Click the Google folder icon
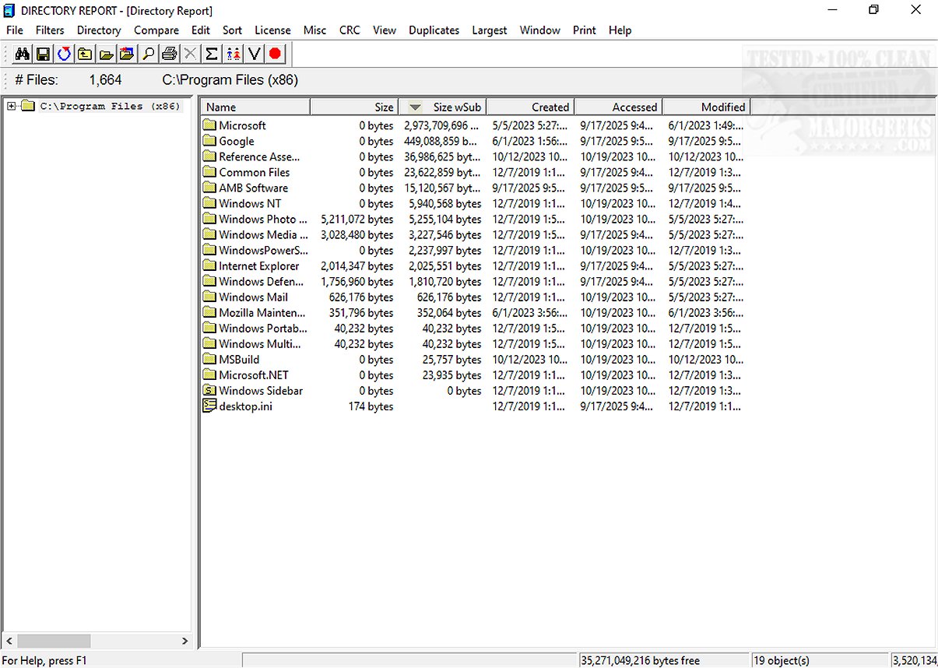Viewport: 938px width, 668px height. coord(209,141)
